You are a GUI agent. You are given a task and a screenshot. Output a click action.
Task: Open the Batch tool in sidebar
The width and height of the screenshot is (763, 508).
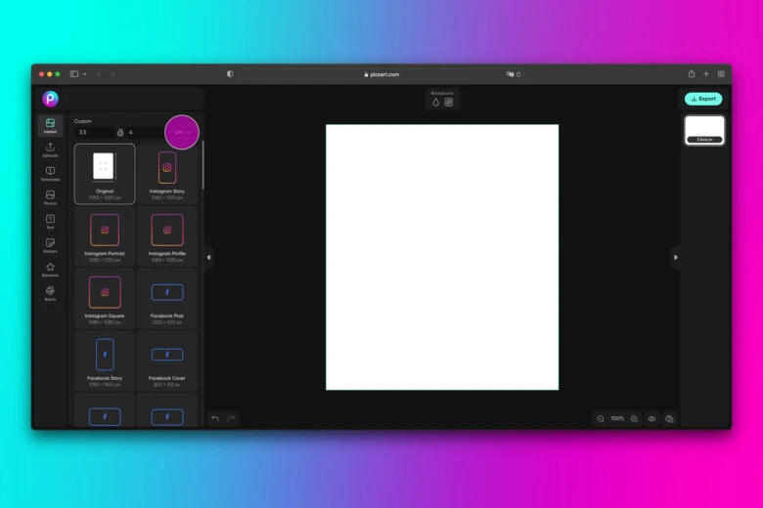(x=50, y=293)
